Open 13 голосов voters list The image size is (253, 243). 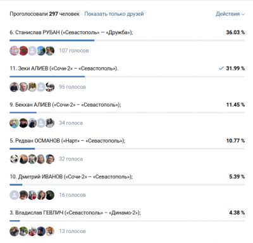(72, 231)
